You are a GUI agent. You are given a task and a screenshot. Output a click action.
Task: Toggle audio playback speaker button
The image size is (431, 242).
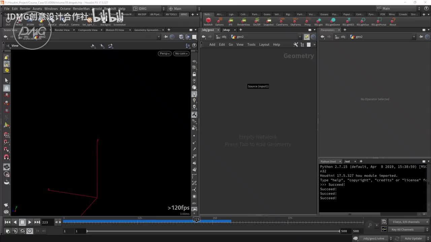[x=15, y=231]
